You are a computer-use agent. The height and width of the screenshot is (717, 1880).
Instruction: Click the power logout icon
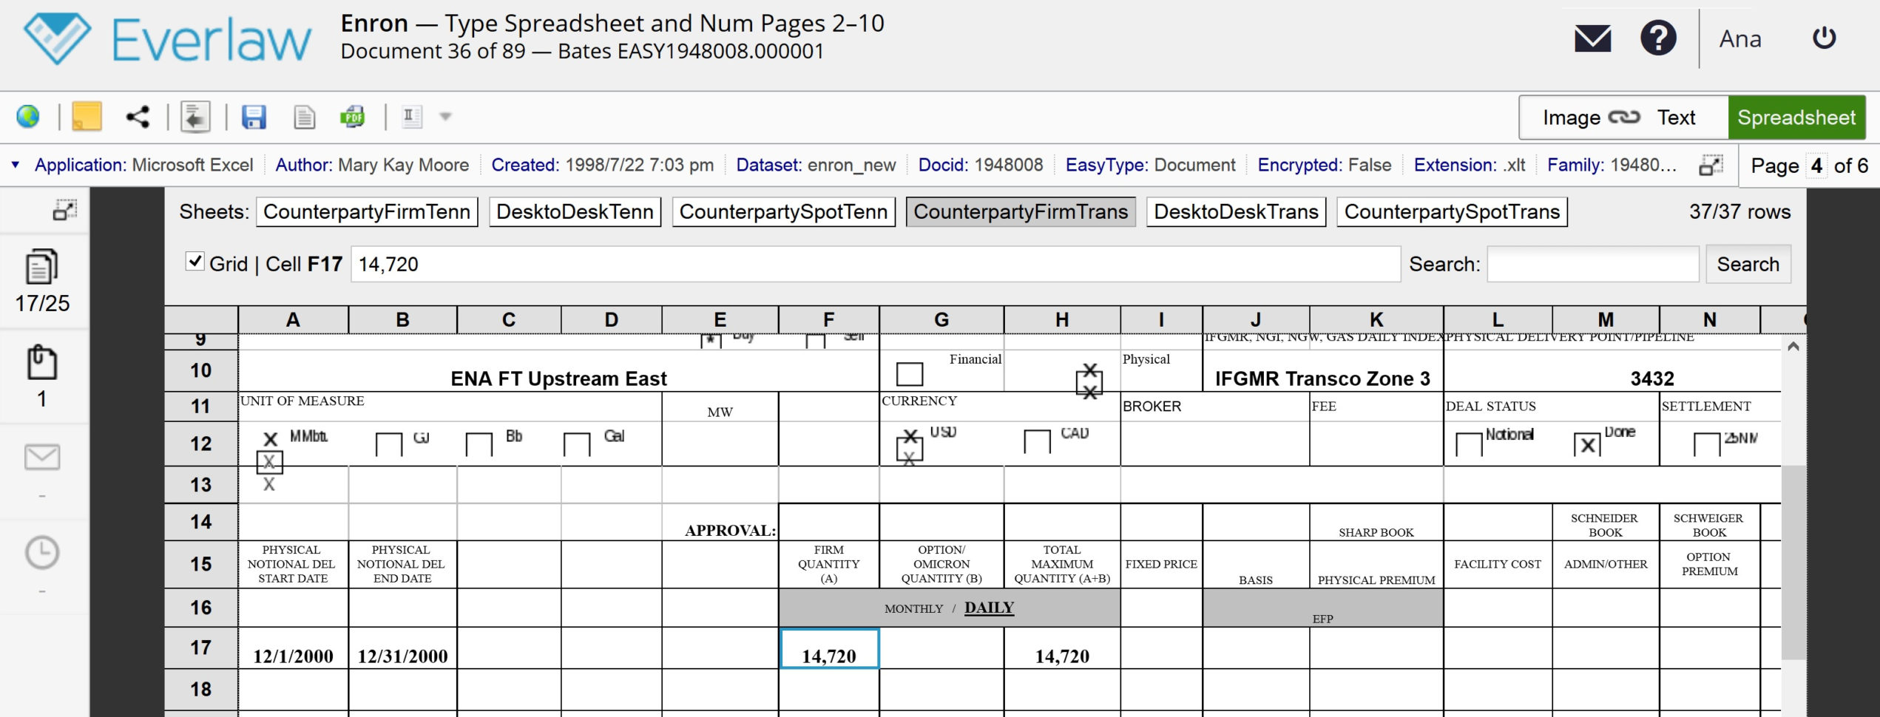pyautogui.click(x=1824, y=38)
